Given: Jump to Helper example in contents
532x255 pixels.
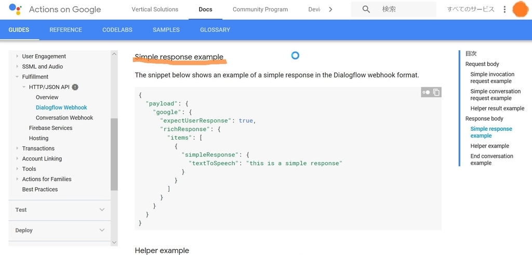Looking at the screenshot, I should tap(489, 146).
